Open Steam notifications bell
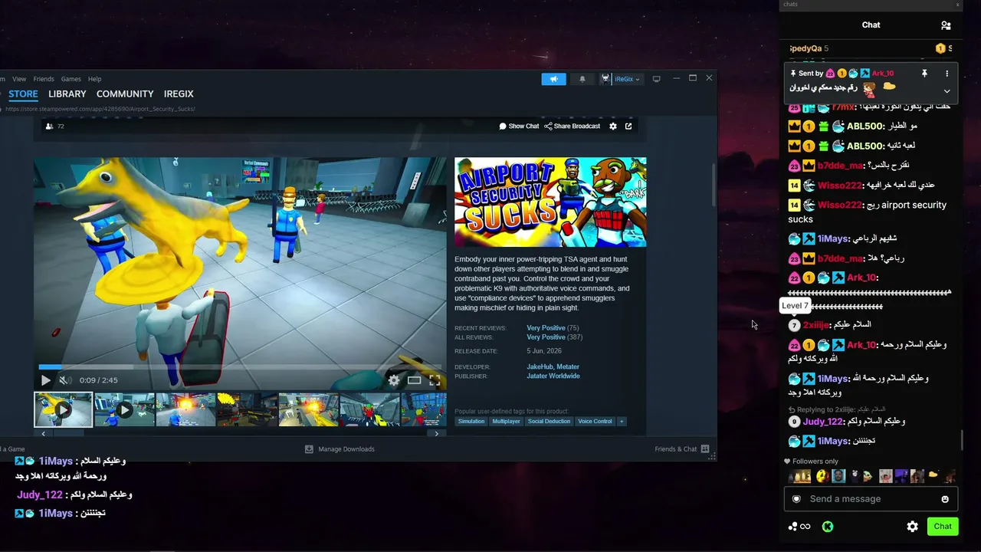 click(582, 79)
